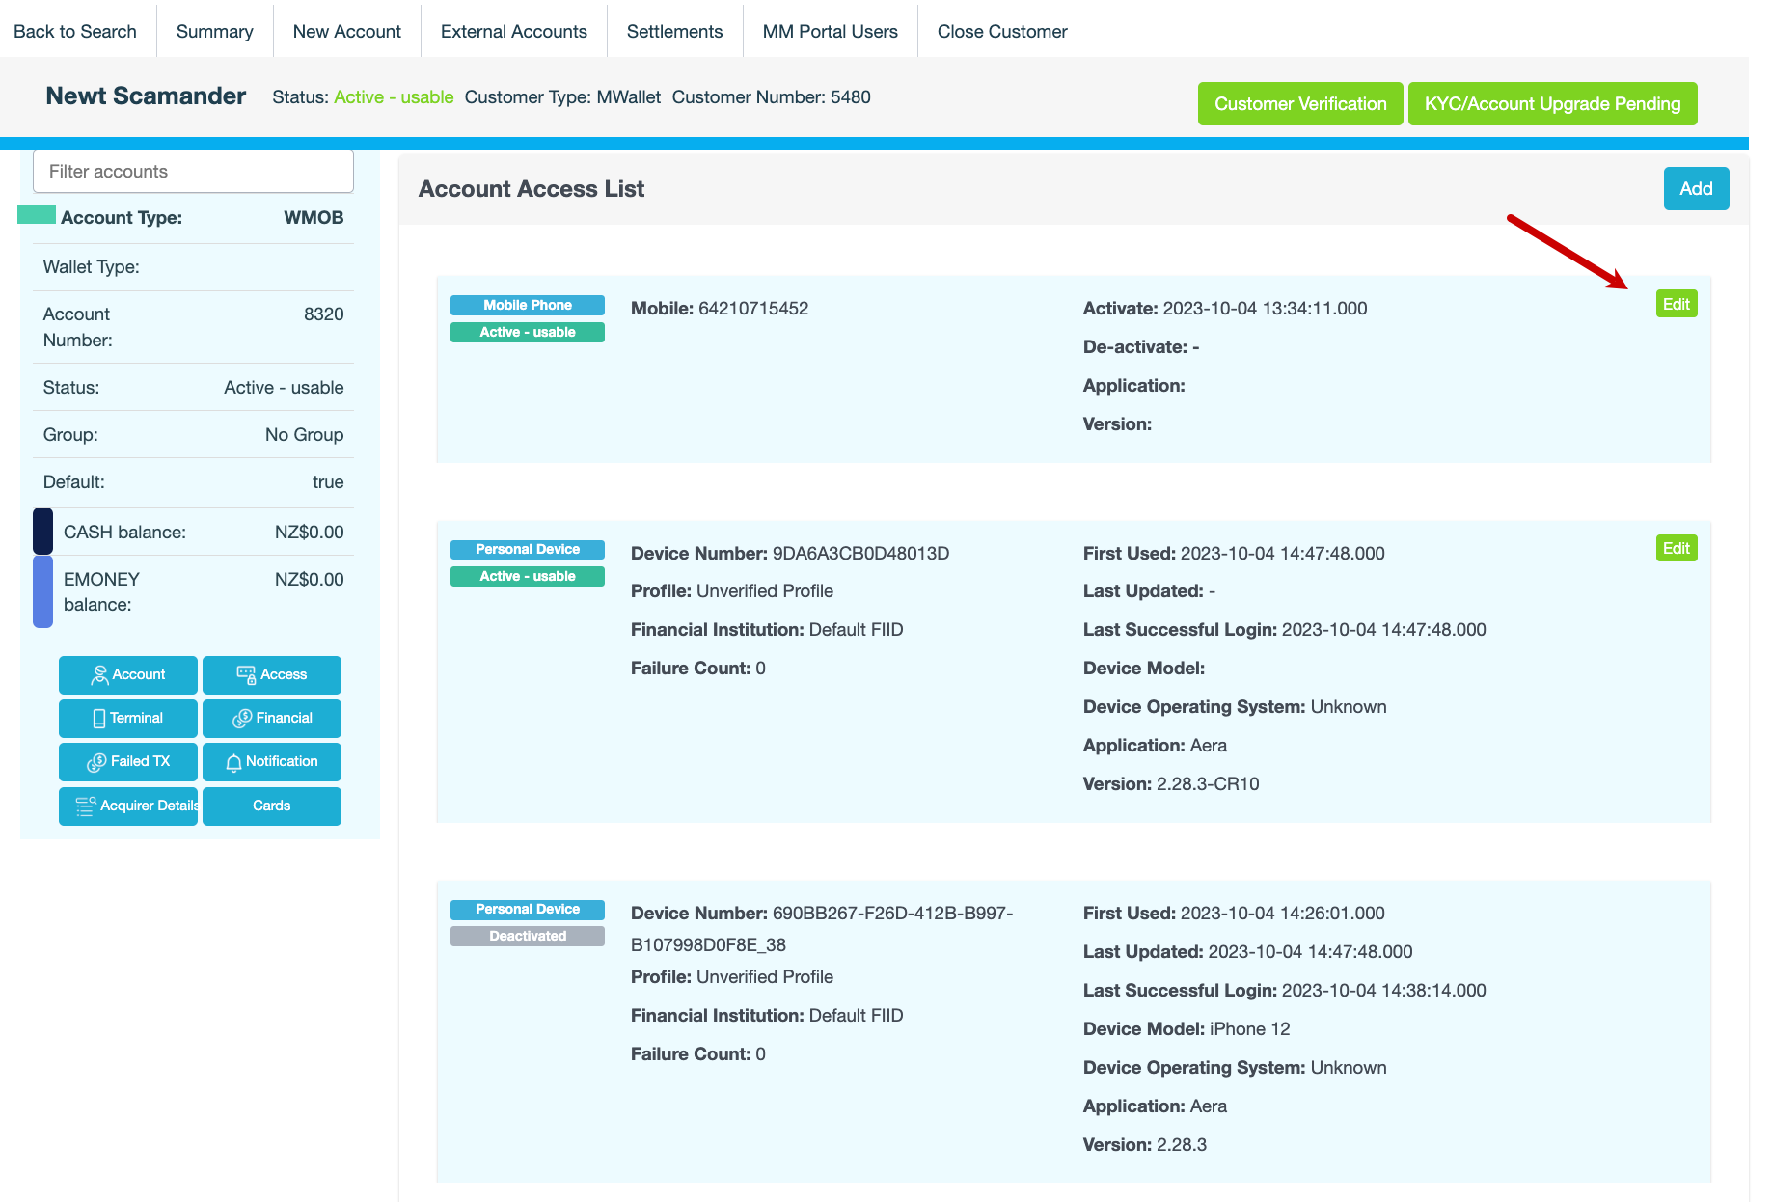Screen dimensions: 1773x1202
Task: Open the Failed TX section
Action: pos(127,761)
